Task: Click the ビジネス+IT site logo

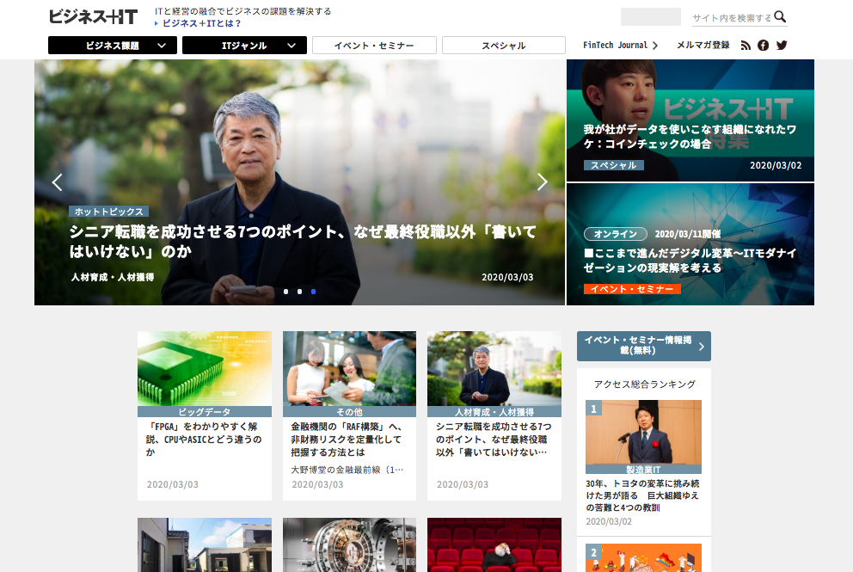Action: [x=93, y=16]
